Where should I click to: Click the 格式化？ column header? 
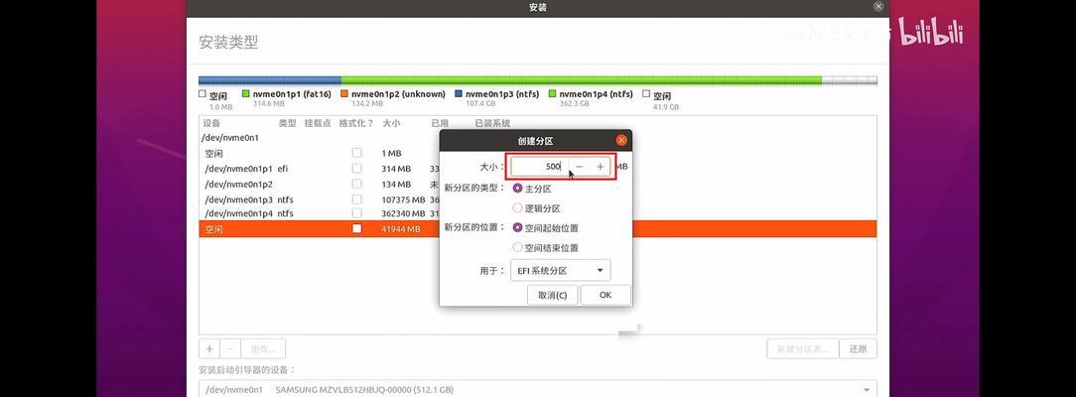click(x=356, y=123)
